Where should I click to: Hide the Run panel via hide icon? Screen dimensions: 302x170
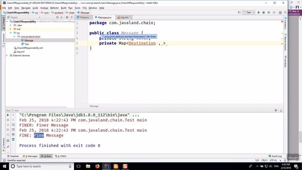[x=281, y=110]
